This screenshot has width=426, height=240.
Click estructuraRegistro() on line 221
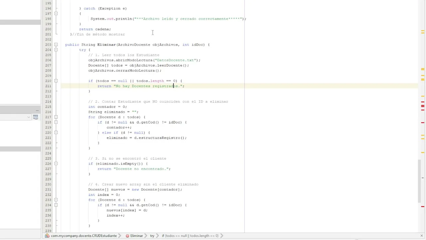pos(161,138)
